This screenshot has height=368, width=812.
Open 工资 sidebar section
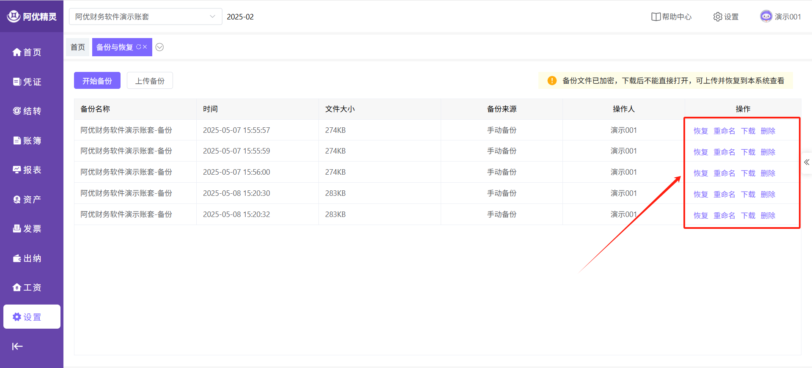pos(27,288)
